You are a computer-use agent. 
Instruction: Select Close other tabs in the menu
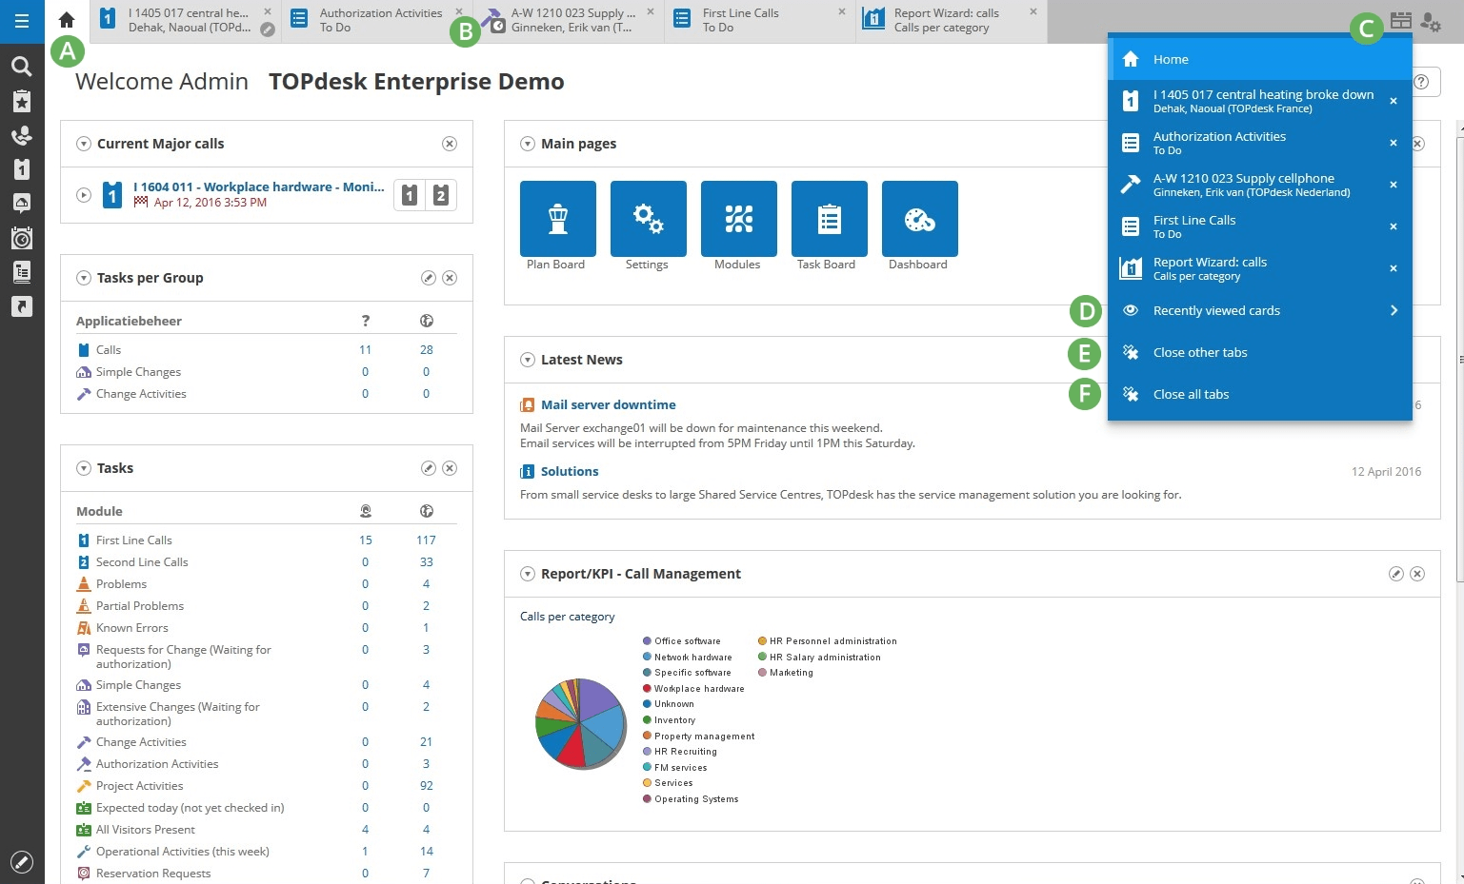click(x=1259, y=352)
